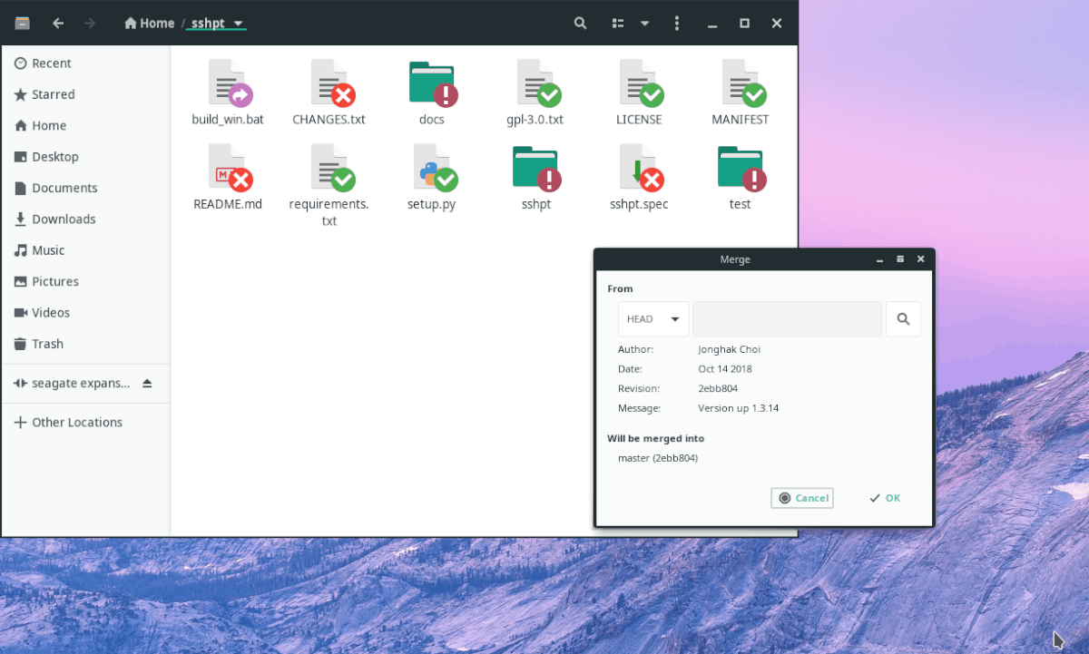Open the HEAD branch dropdown in Merge
This screenshot has width=1089, height=654.
tap(653, 319)
